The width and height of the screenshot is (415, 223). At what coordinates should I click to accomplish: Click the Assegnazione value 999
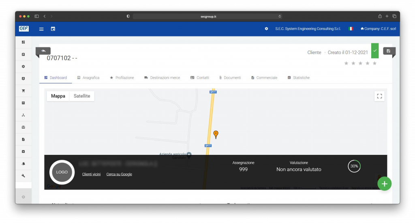[x=243, y=169]
